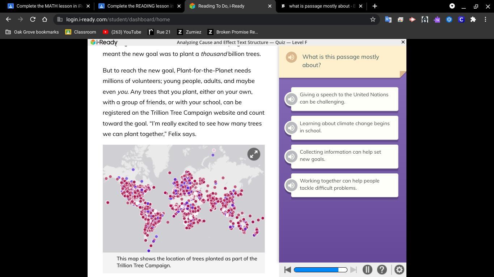Play audio for 'Learning about climate change' answer

pyautogui.click(x=291, y=128)
